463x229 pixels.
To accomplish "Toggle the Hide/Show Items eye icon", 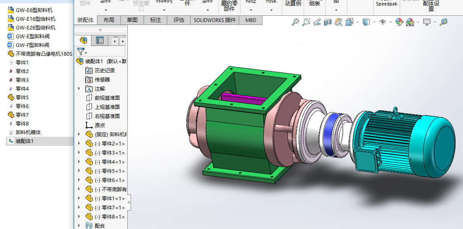I will pyautogui.click(x=382, y=22).
